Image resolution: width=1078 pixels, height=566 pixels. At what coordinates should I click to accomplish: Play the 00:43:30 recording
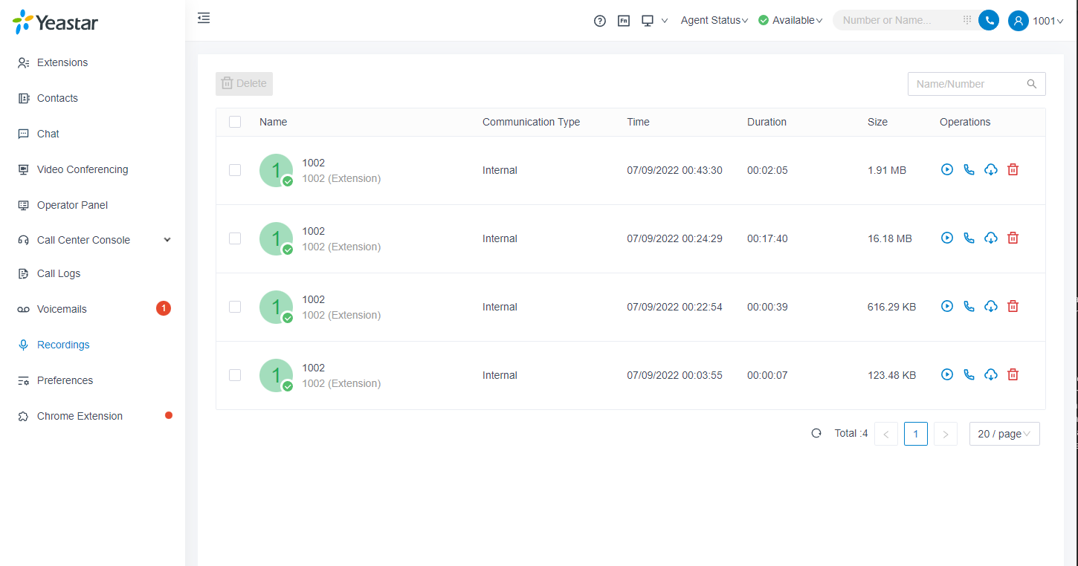[x=946, y=170]
